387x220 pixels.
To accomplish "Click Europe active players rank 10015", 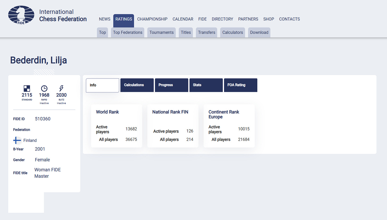I will [x=244, y=129].
